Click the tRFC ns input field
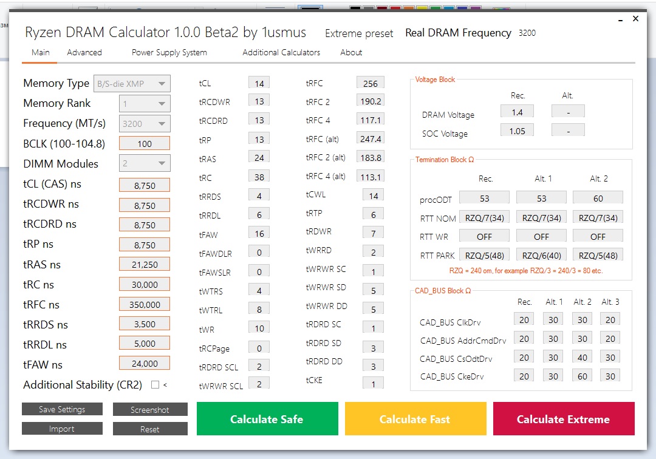 (x=145, y=304)
